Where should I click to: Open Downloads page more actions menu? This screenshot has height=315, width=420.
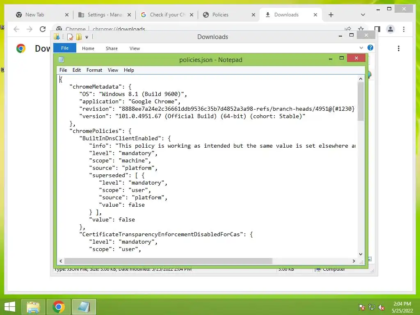click(399, 48)
